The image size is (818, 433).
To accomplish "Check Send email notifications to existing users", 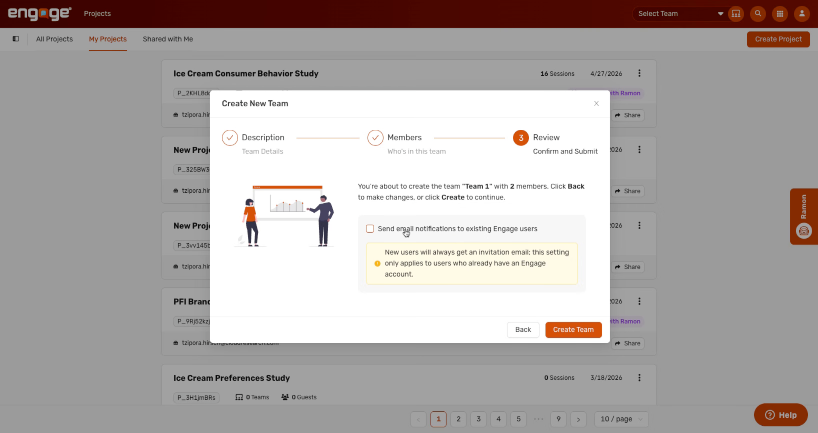I will click(370, 229).
